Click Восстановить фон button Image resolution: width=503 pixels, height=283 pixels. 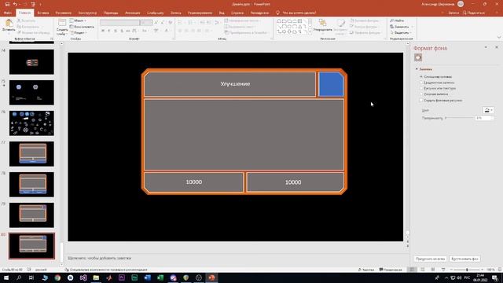point(464,259)
